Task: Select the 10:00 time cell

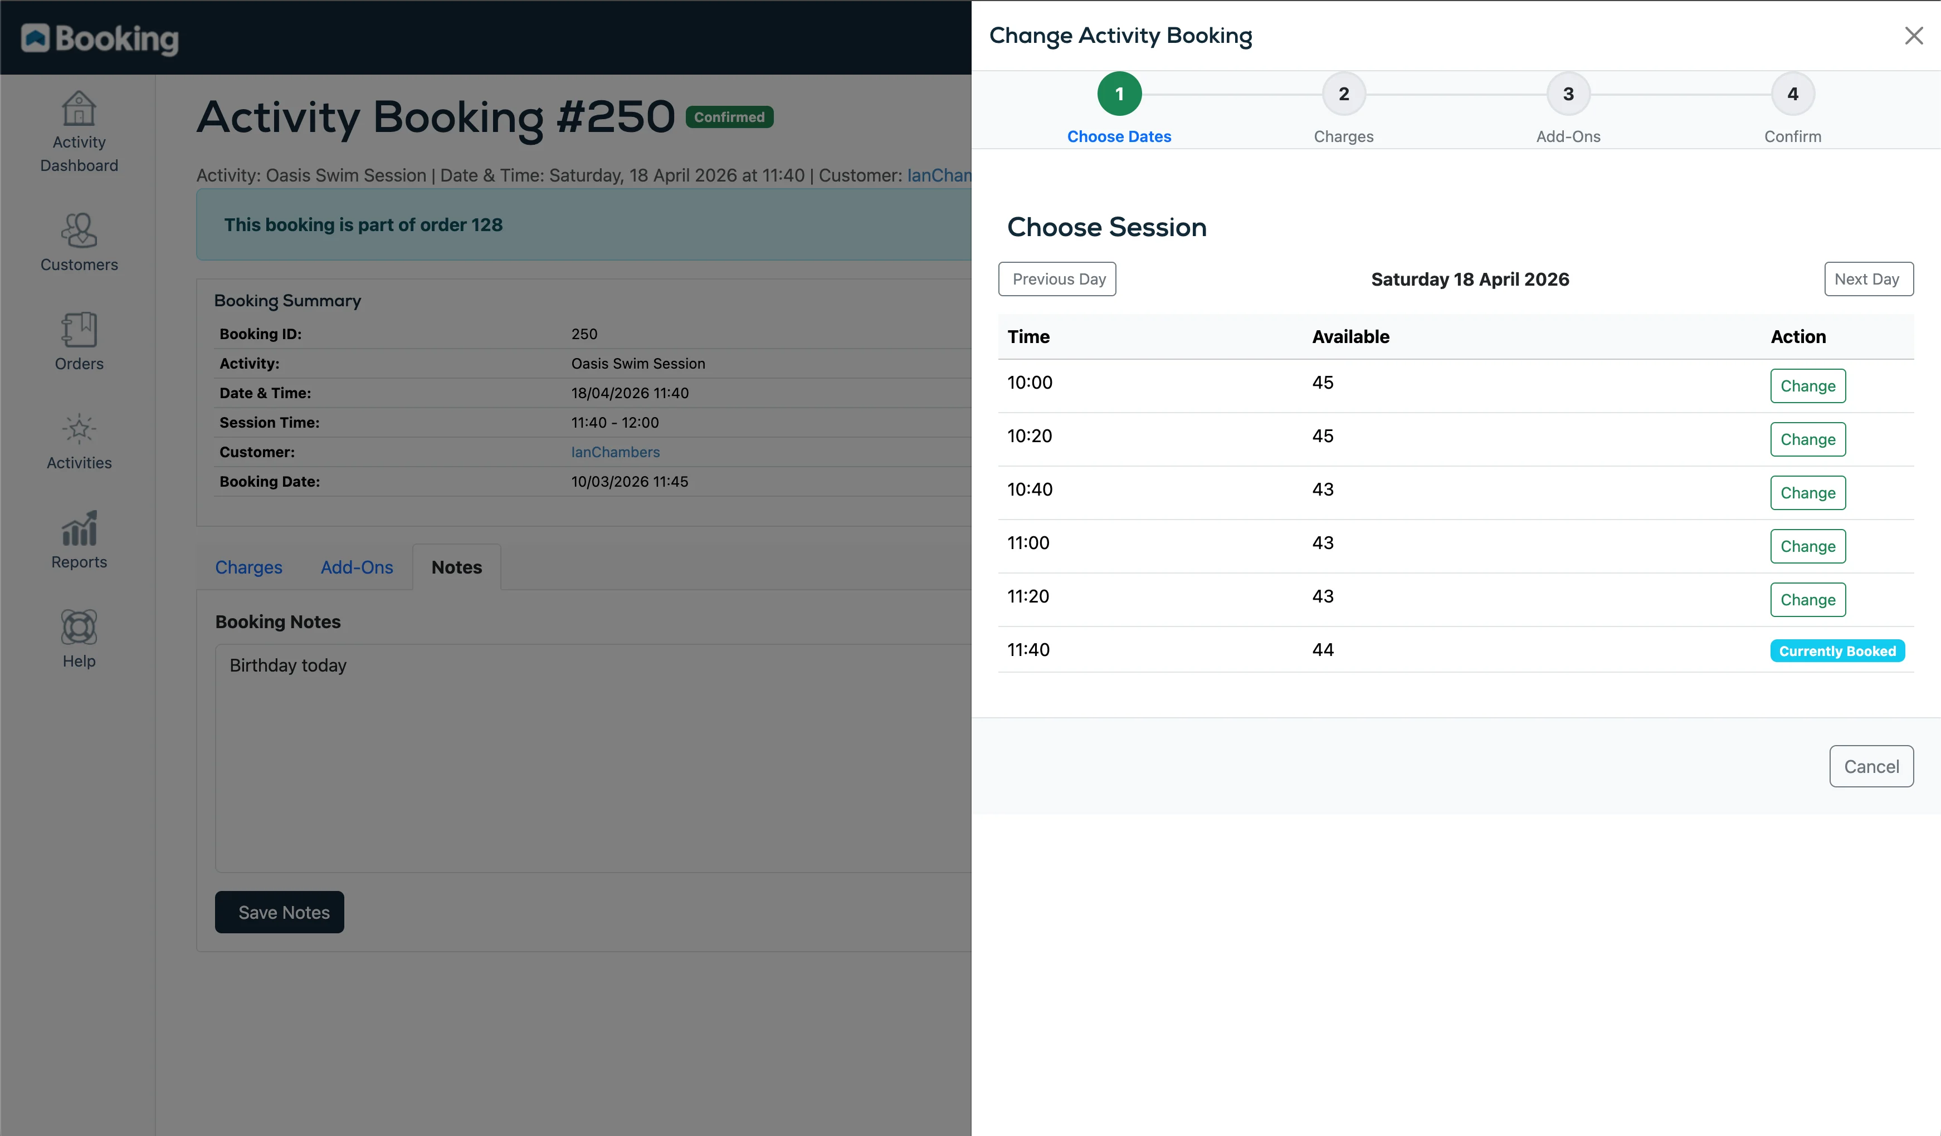Action: tap(1030, 383)
